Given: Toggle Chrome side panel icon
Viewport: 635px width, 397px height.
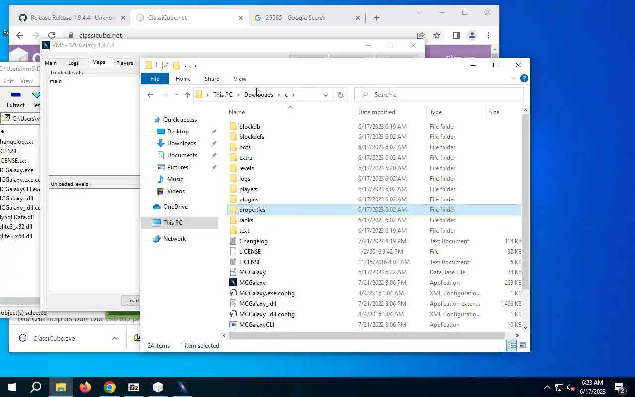Looking at the screenshot, I should 456,35.
